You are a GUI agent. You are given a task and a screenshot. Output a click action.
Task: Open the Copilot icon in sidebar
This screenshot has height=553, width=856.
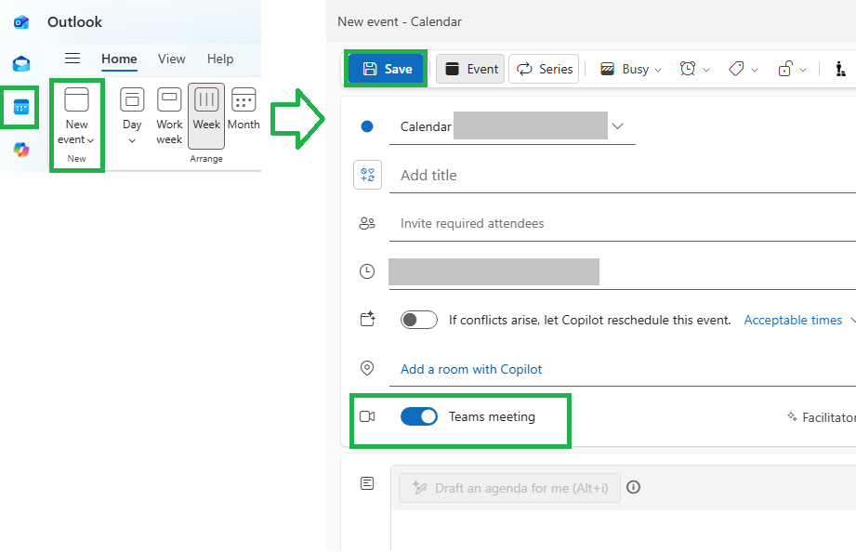(x=21, y=149)
